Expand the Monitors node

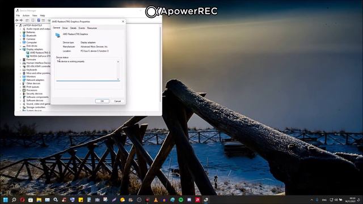(20, 76)
